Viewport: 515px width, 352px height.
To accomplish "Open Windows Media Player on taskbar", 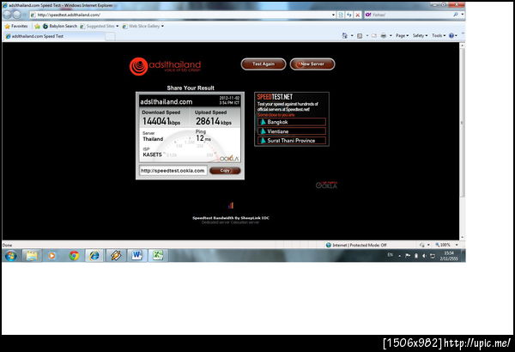I will (x=51, y=255).
